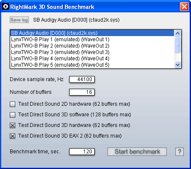
Task: Click the device list scrollbar thumb
Action: coord(177,45)
